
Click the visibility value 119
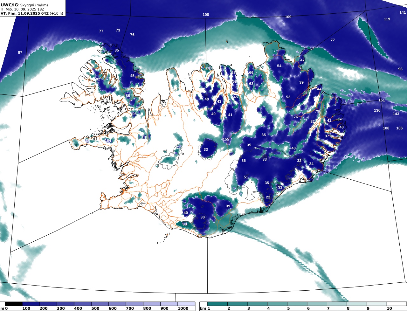point(387,19)
